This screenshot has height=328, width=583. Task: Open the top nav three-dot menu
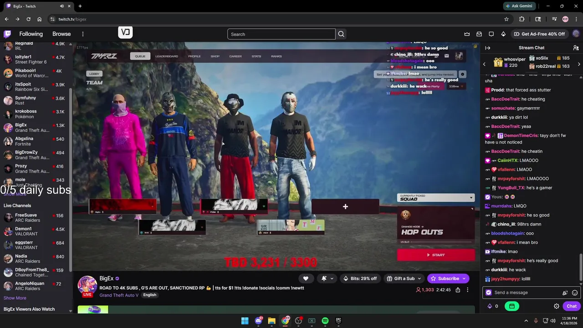82,34
